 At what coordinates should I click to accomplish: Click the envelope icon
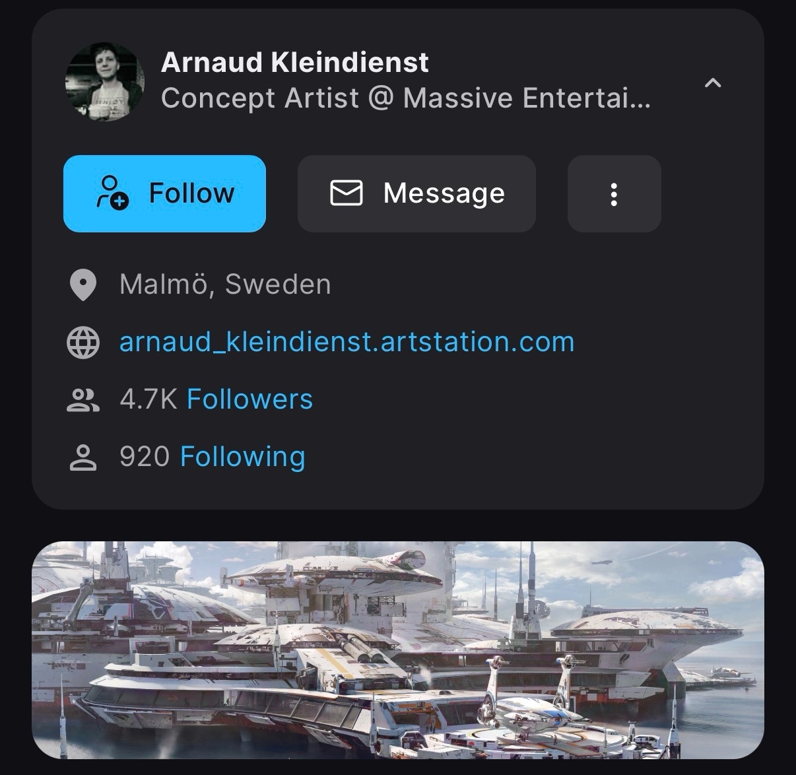(x=347, y=193)
